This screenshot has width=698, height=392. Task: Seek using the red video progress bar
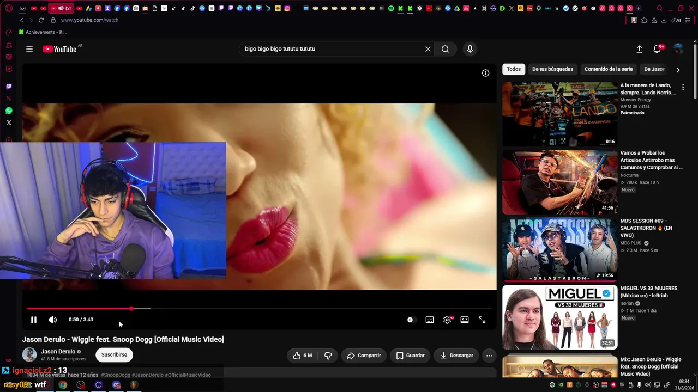click(x=259, y=309)
